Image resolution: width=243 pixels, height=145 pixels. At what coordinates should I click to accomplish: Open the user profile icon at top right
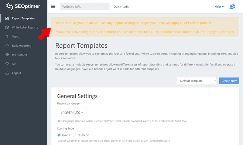click(232, 6)
